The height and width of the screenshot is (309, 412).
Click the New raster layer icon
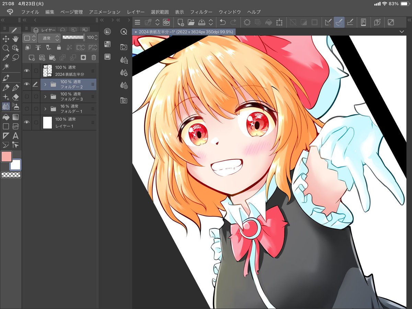point(32,57)
